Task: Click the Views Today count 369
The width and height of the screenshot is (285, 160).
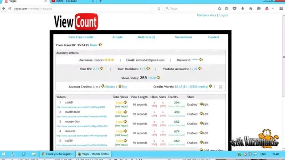Action: [x=143, y=78]
